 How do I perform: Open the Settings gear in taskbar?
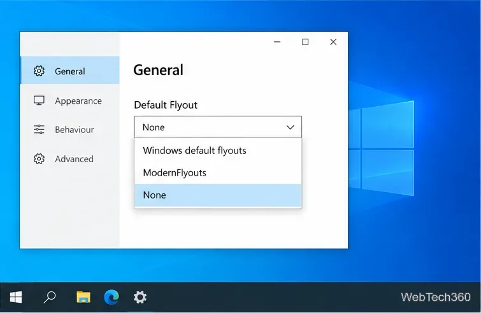140,297
